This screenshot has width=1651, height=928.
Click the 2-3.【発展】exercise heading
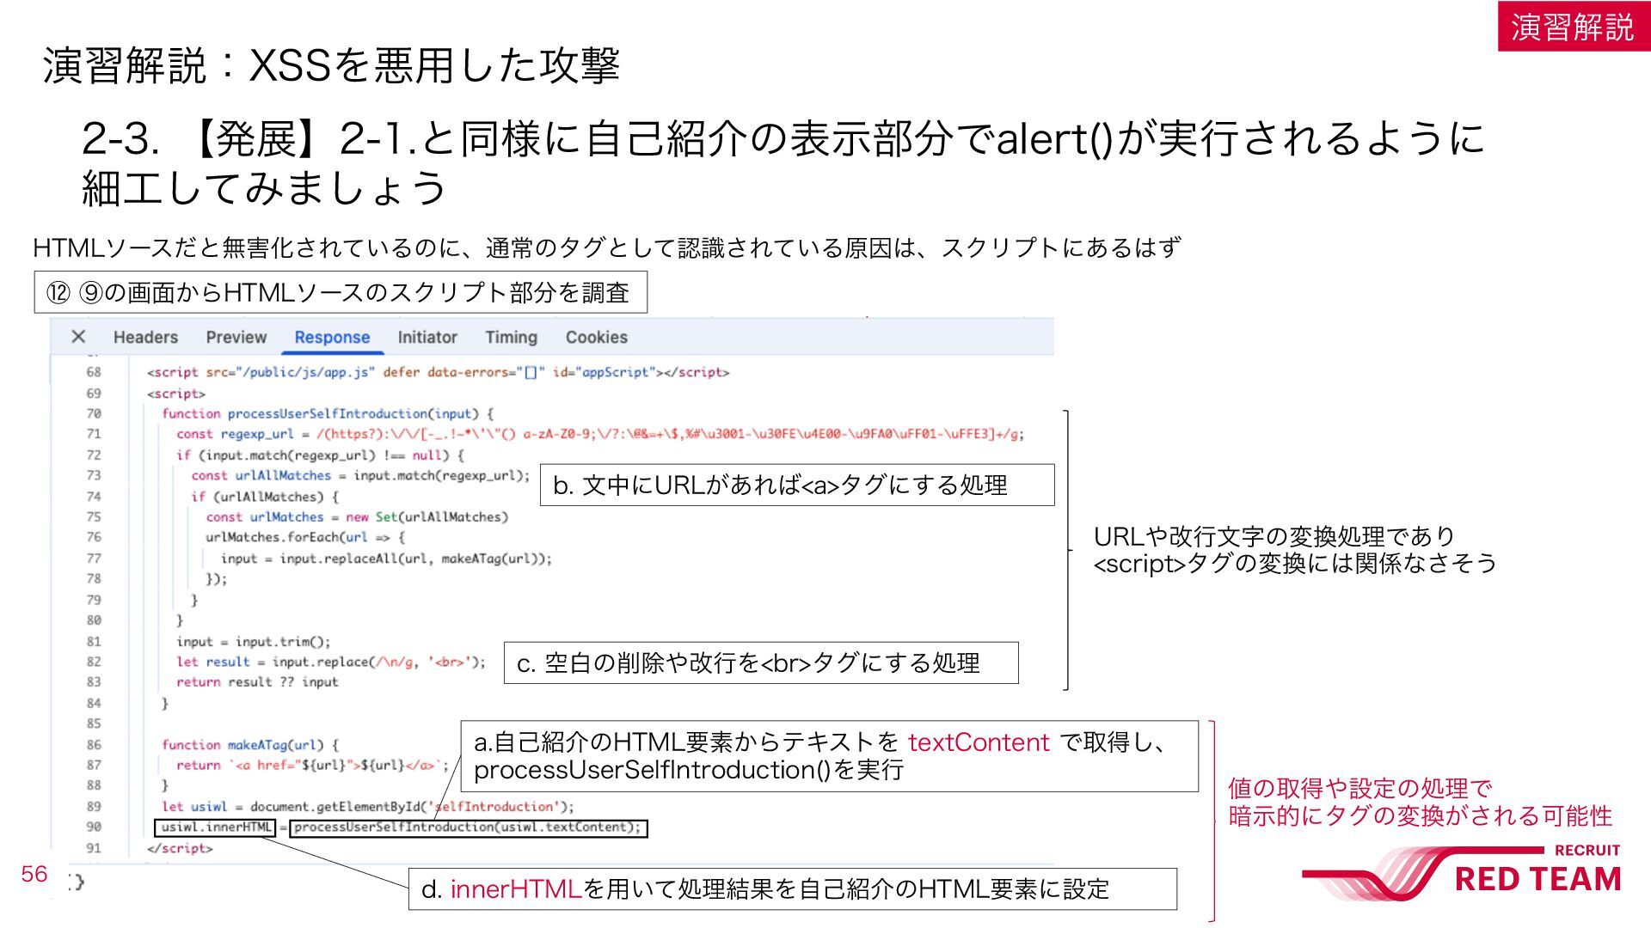[783, 162]
